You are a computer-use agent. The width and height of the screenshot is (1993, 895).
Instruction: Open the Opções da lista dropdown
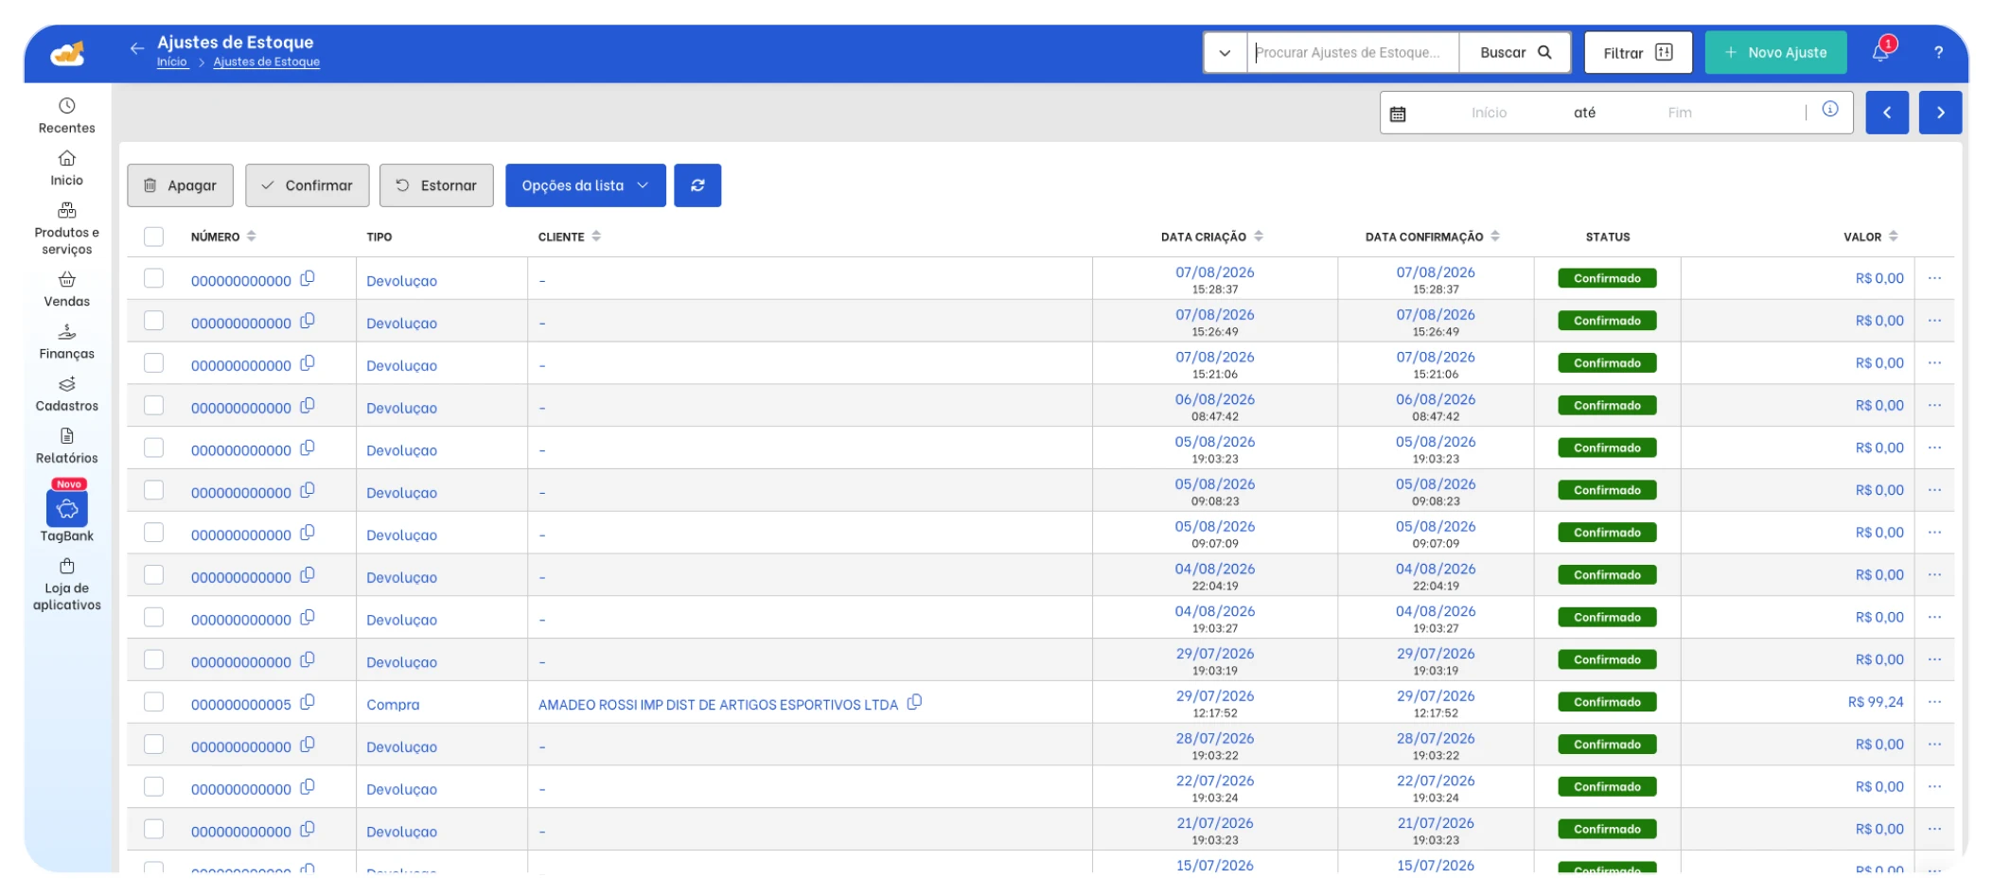pos(586,185)
